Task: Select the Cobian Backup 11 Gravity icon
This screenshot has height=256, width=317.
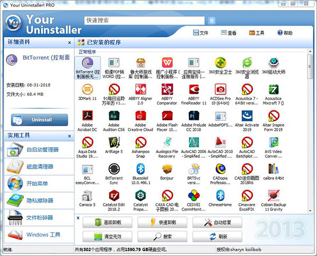Action: pos(274,195)
